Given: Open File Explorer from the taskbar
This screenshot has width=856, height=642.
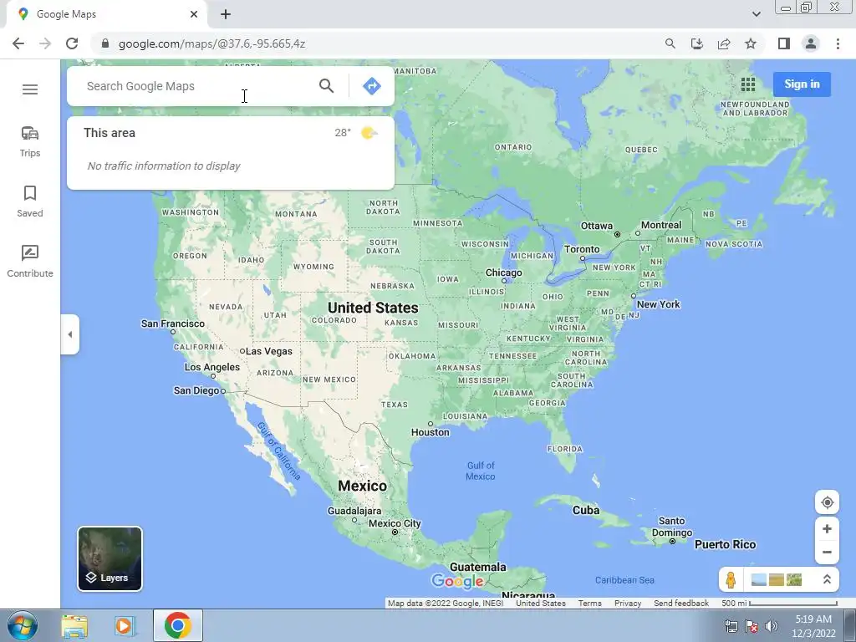Looking at the screenshot, I should click(74, 625).
